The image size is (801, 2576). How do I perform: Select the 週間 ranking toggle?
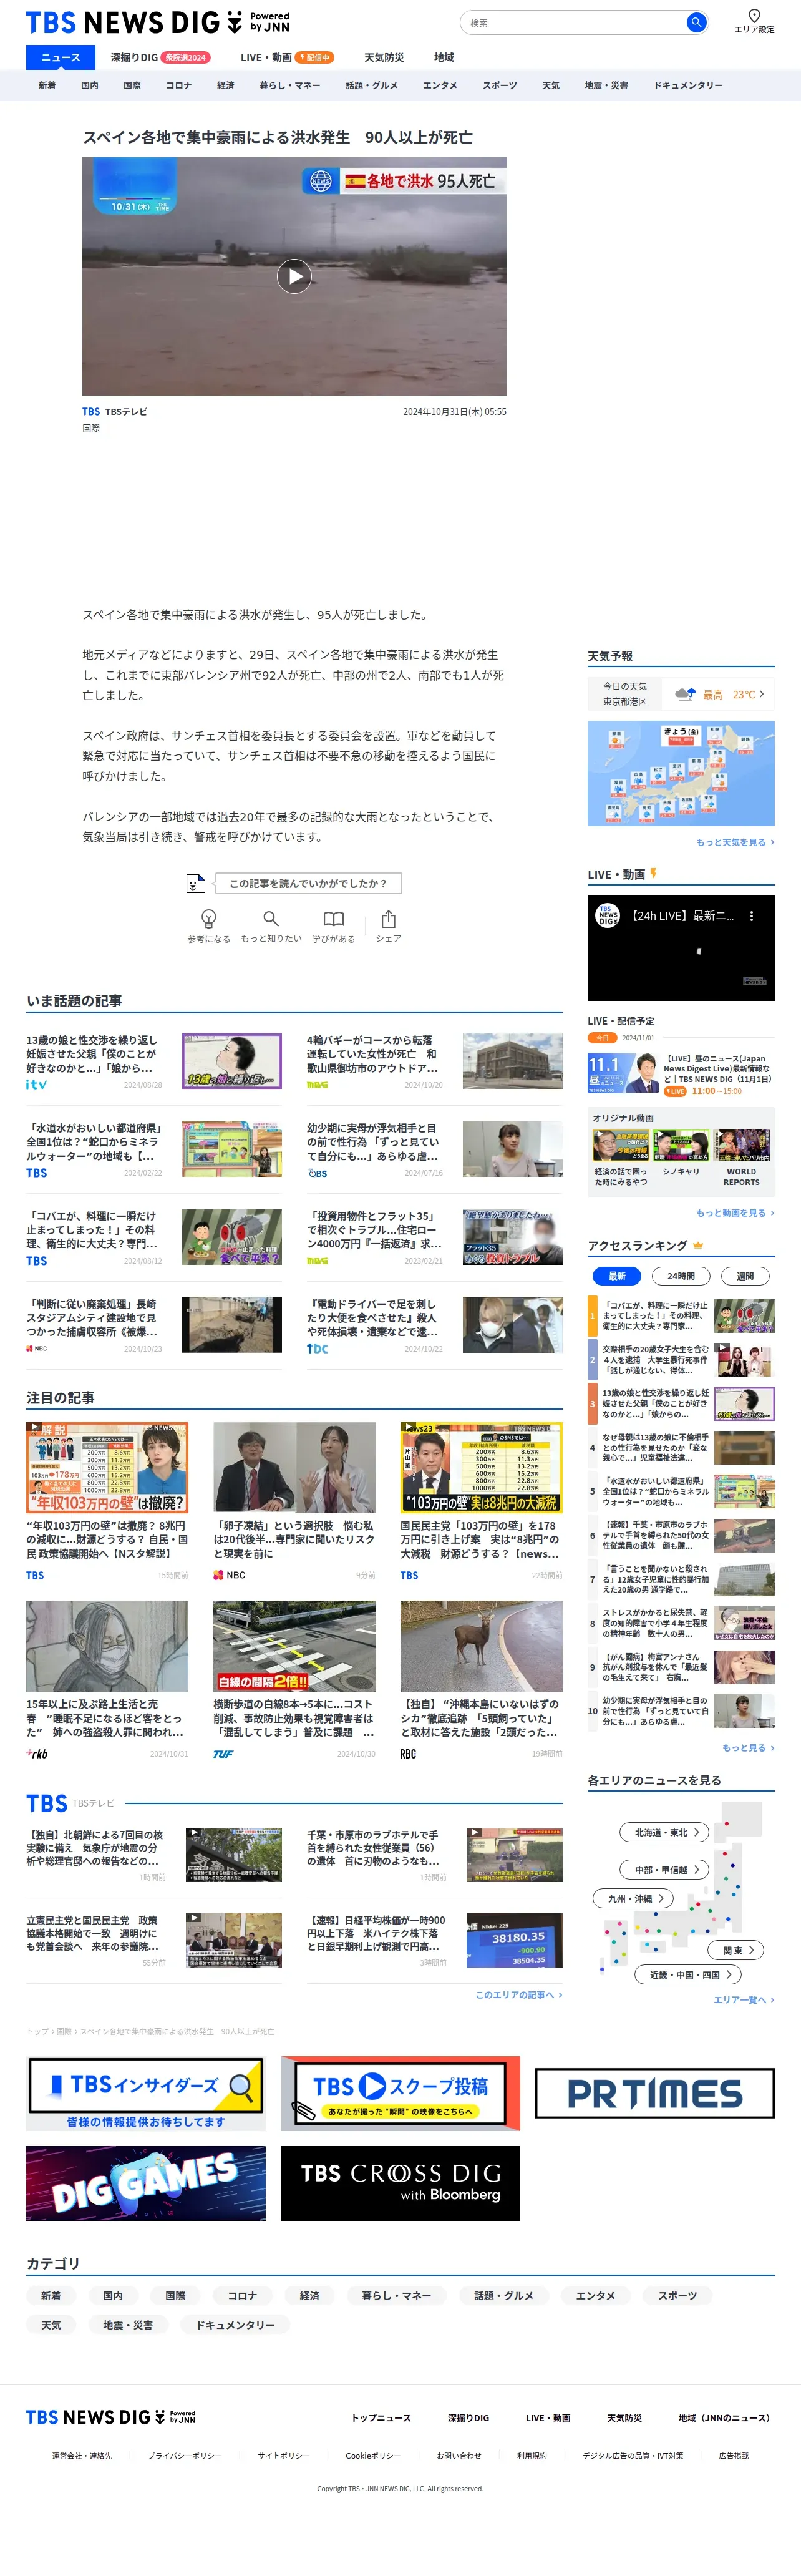coord(745,1275)
